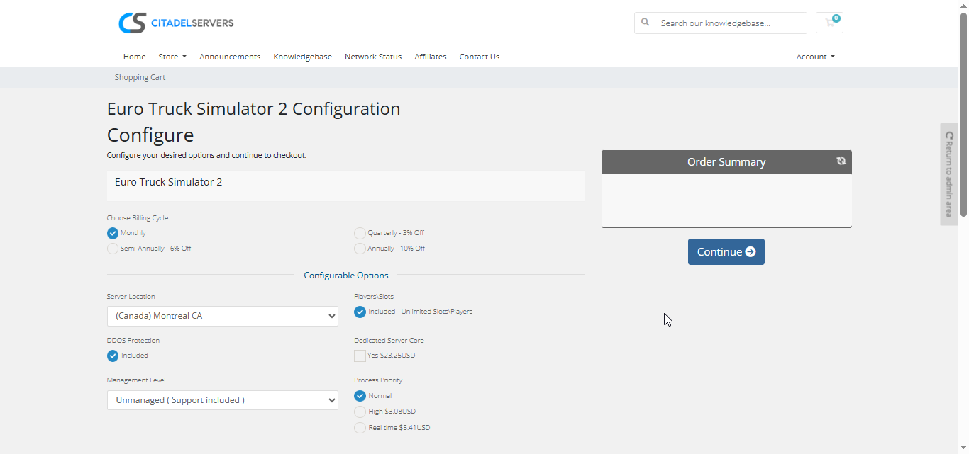
Task: Go to Knowledgebase page
Action: click(x=302, y=57)
